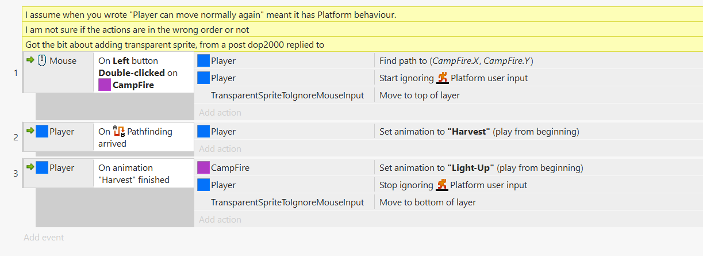Click blue Player icon in Harvest finished condition
The width and height of the screenshot is (703, 256).
click(x=42, y=168)
